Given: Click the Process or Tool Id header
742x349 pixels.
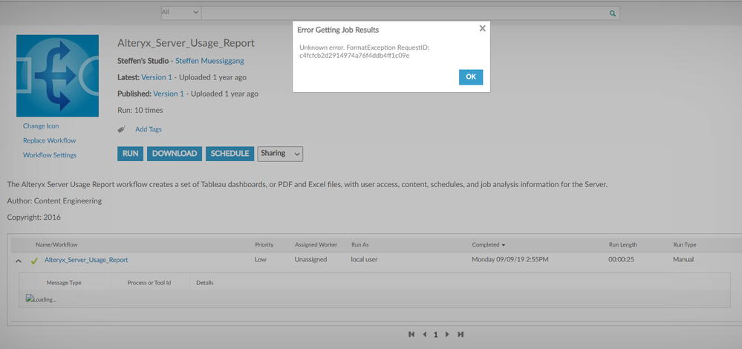Looking at the screenshot, I should click(x=149, y=283).
